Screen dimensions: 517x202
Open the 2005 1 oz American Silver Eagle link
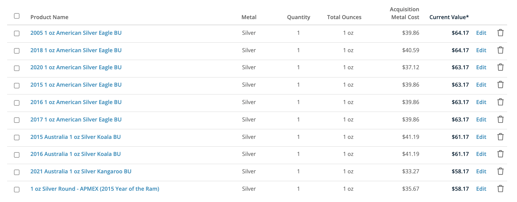76,33
